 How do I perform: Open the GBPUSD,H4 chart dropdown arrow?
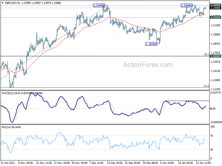click(x=2, y=3)
